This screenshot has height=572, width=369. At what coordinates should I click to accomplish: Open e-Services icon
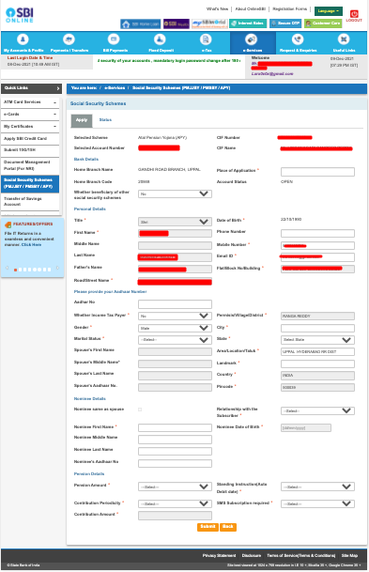pos(252,39)
